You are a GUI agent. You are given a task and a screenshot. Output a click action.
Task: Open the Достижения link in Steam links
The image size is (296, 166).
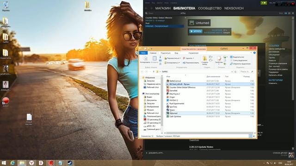[274, 52]
